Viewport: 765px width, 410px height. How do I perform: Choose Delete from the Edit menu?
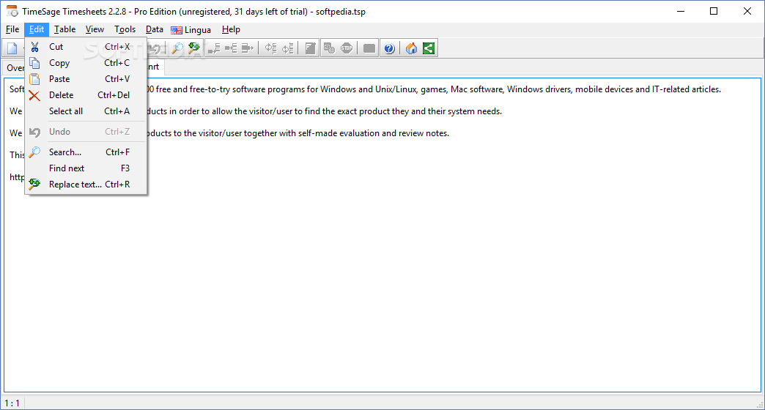(x=86, y=95)
